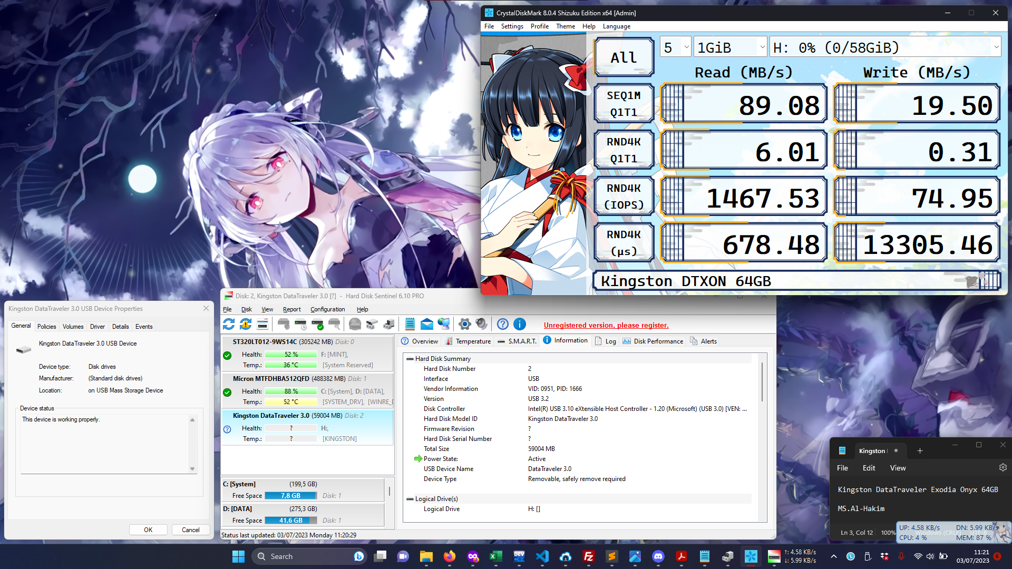Viewport: 1012px width, 569px height.
Task: Click the speaker sound icon in Hard Disk Sentinel
Action: click(481, 324)
